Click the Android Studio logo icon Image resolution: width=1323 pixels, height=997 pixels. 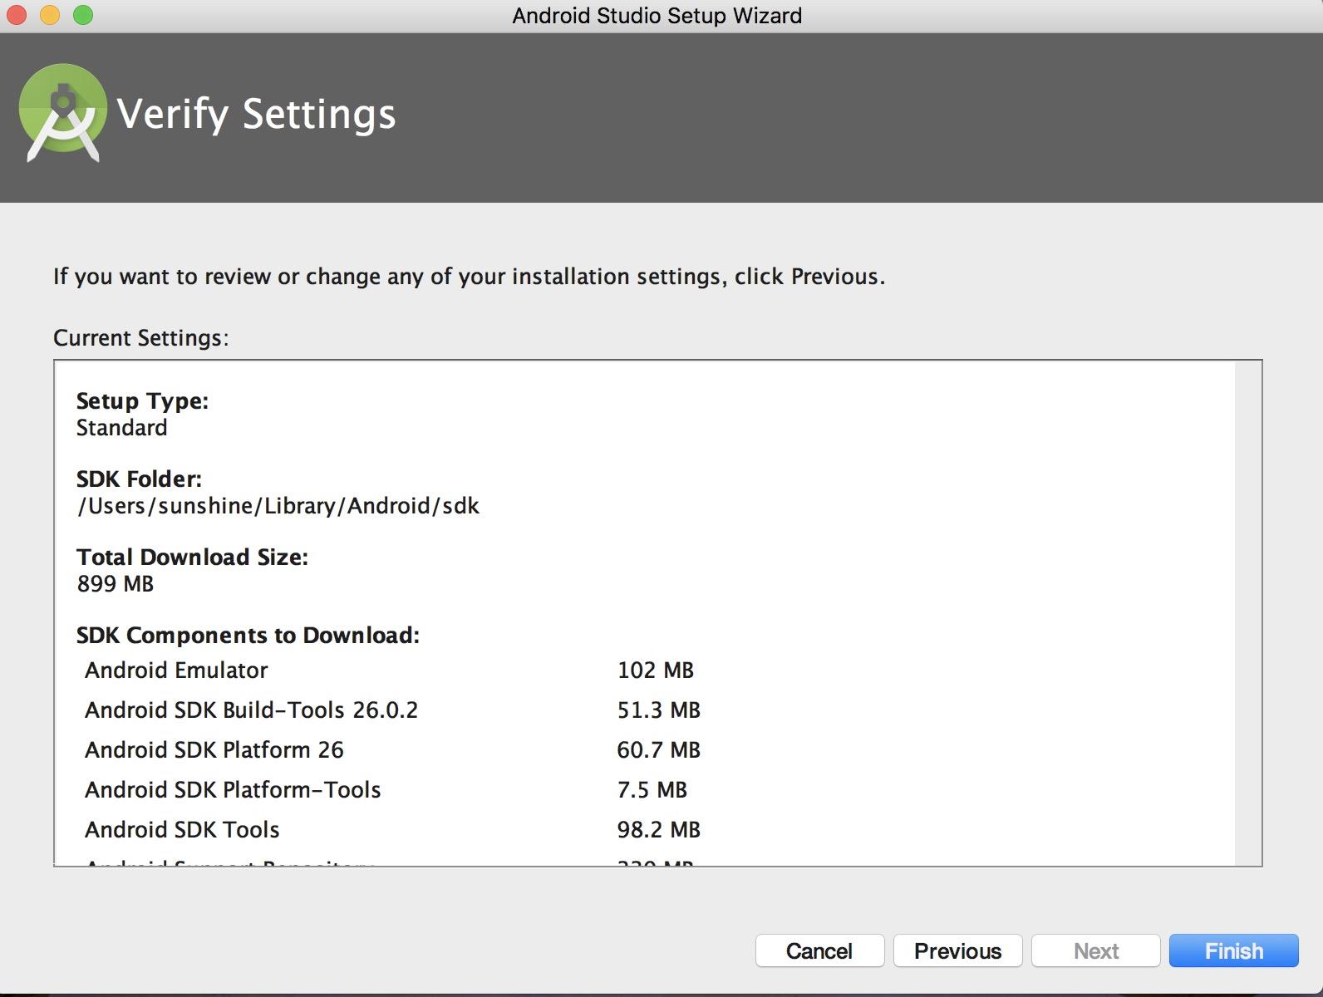62,112
